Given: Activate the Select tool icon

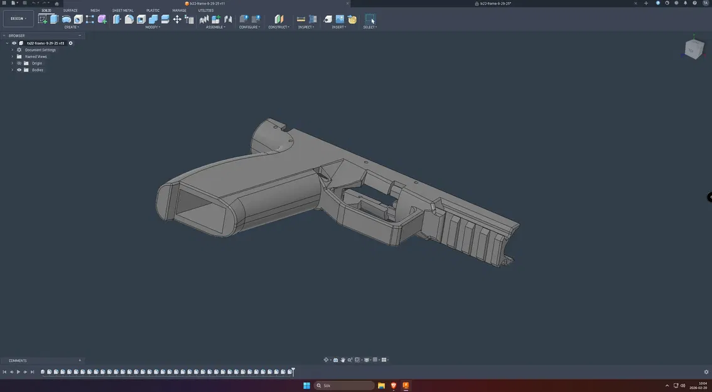Looking at the screenshot, I should 370,19.
